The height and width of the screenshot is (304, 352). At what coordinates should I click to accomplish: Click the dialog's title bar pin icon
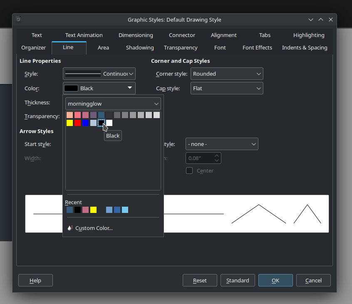click(x=19, y=20)
